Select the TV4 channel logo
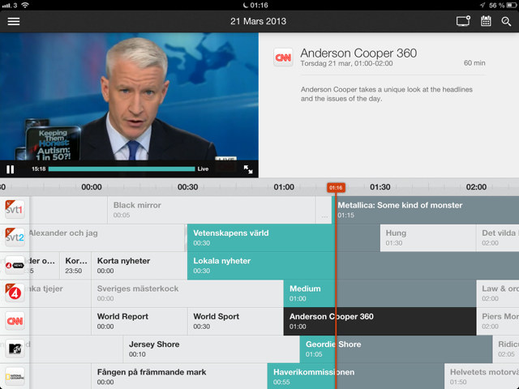Image resolution: width=519 pixels, height=389 pixels. pos(15,293)
